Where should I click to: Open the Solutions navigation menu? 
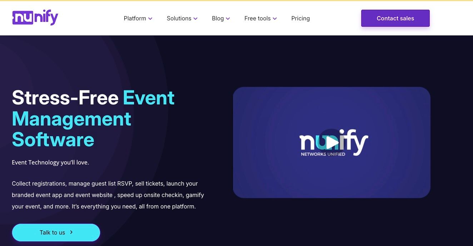tap(179, 18)
